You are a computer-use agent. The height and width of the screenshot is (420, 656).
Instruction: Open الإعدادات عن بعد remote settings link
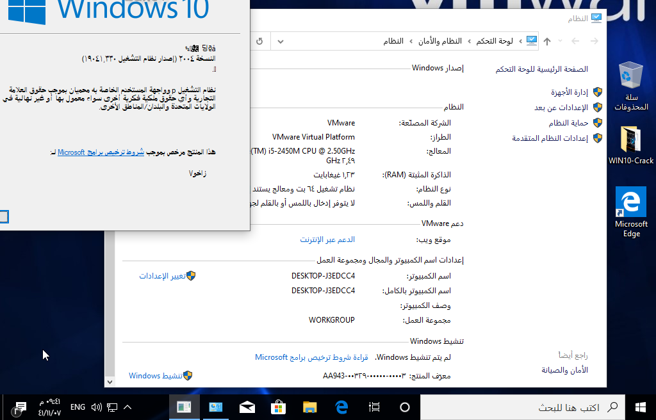tap(561, 108)
